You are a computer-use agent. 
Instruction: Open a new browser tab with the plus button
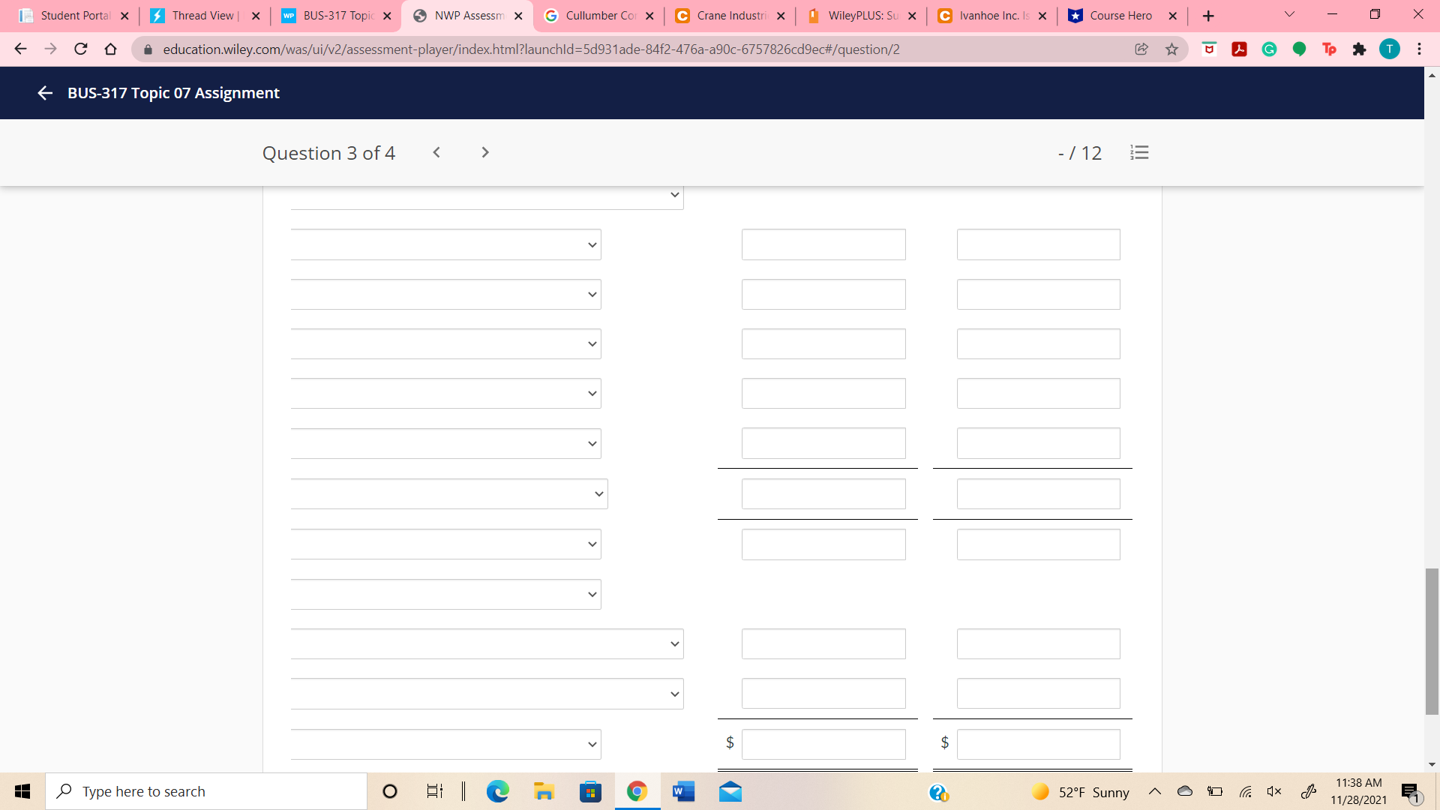[1207, 16]
